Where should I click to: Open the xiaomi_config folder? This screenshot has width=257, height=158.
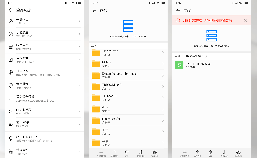[x=128, y=120]
